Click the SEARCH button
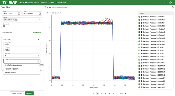Image resolution: width=175 pixels, height=96 pixels. tap(29, 93)
